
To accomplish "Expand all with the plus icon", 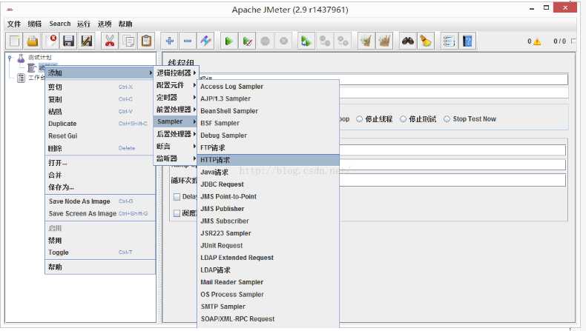I will pos(170,41).
